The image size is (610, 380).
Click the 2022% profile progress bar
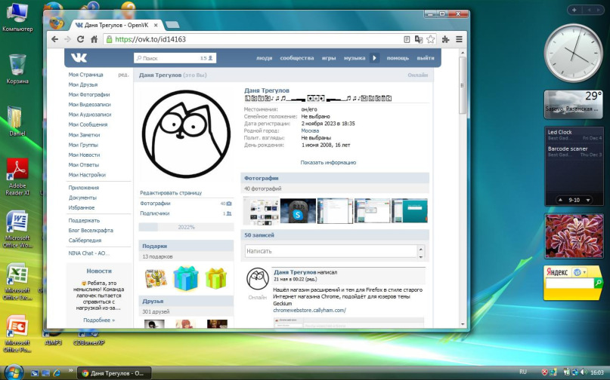(186, 226)
